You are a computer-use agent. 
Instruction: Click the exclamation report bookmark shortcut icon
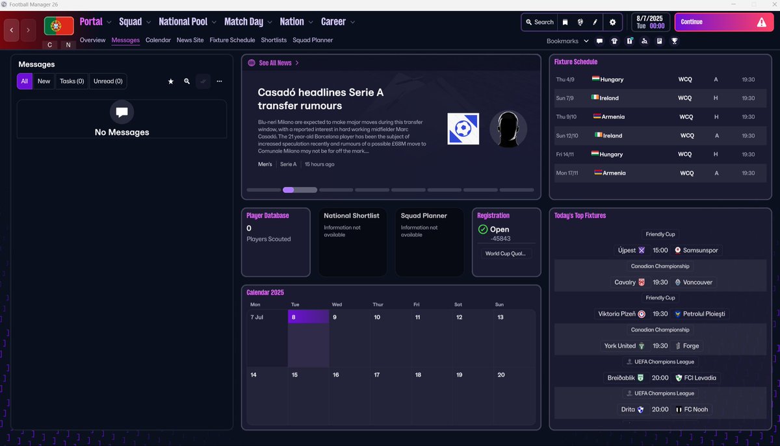click(x=630, y=41)
